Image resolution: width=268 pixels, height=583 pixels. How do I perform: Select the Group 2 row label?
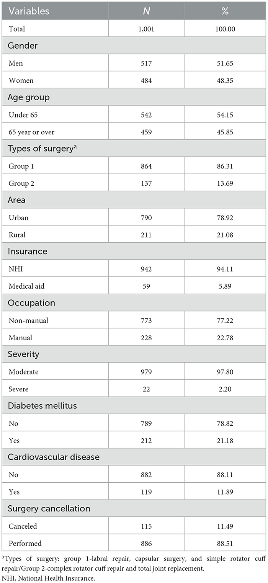(21, 183)
